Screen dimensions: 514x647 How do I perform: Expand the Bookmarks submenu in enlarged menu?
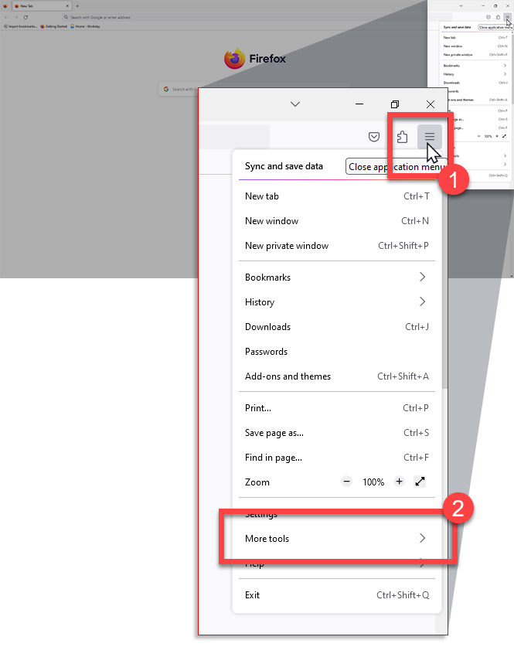(x=337, y=278)
